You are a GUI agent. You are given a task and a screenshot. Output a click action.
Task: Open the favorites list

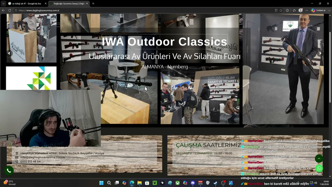[x=294, y=10]
